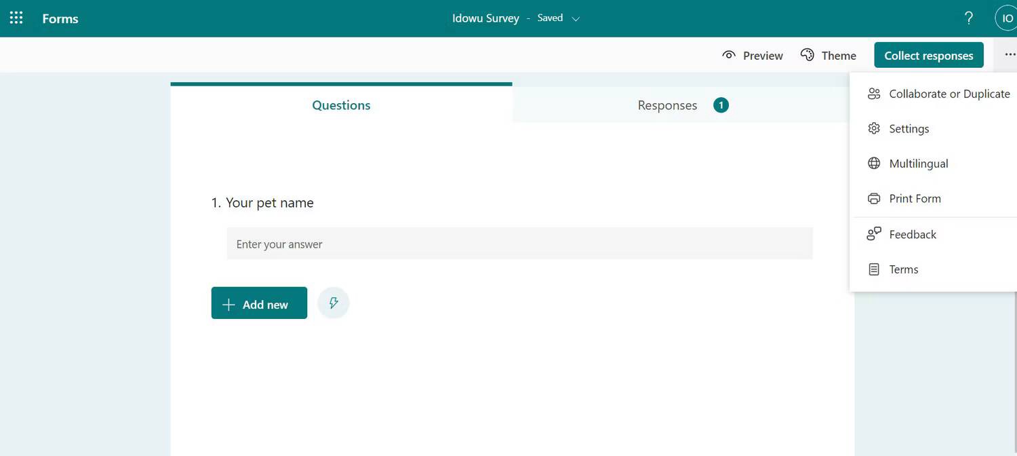Screen dimensions: 1017x456
Task: Click the lightning bolt quick suggestions icon
Action: click(334, 303)
